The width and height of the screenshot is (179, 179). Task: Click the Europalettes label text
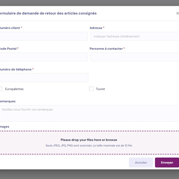click(14, 89)
